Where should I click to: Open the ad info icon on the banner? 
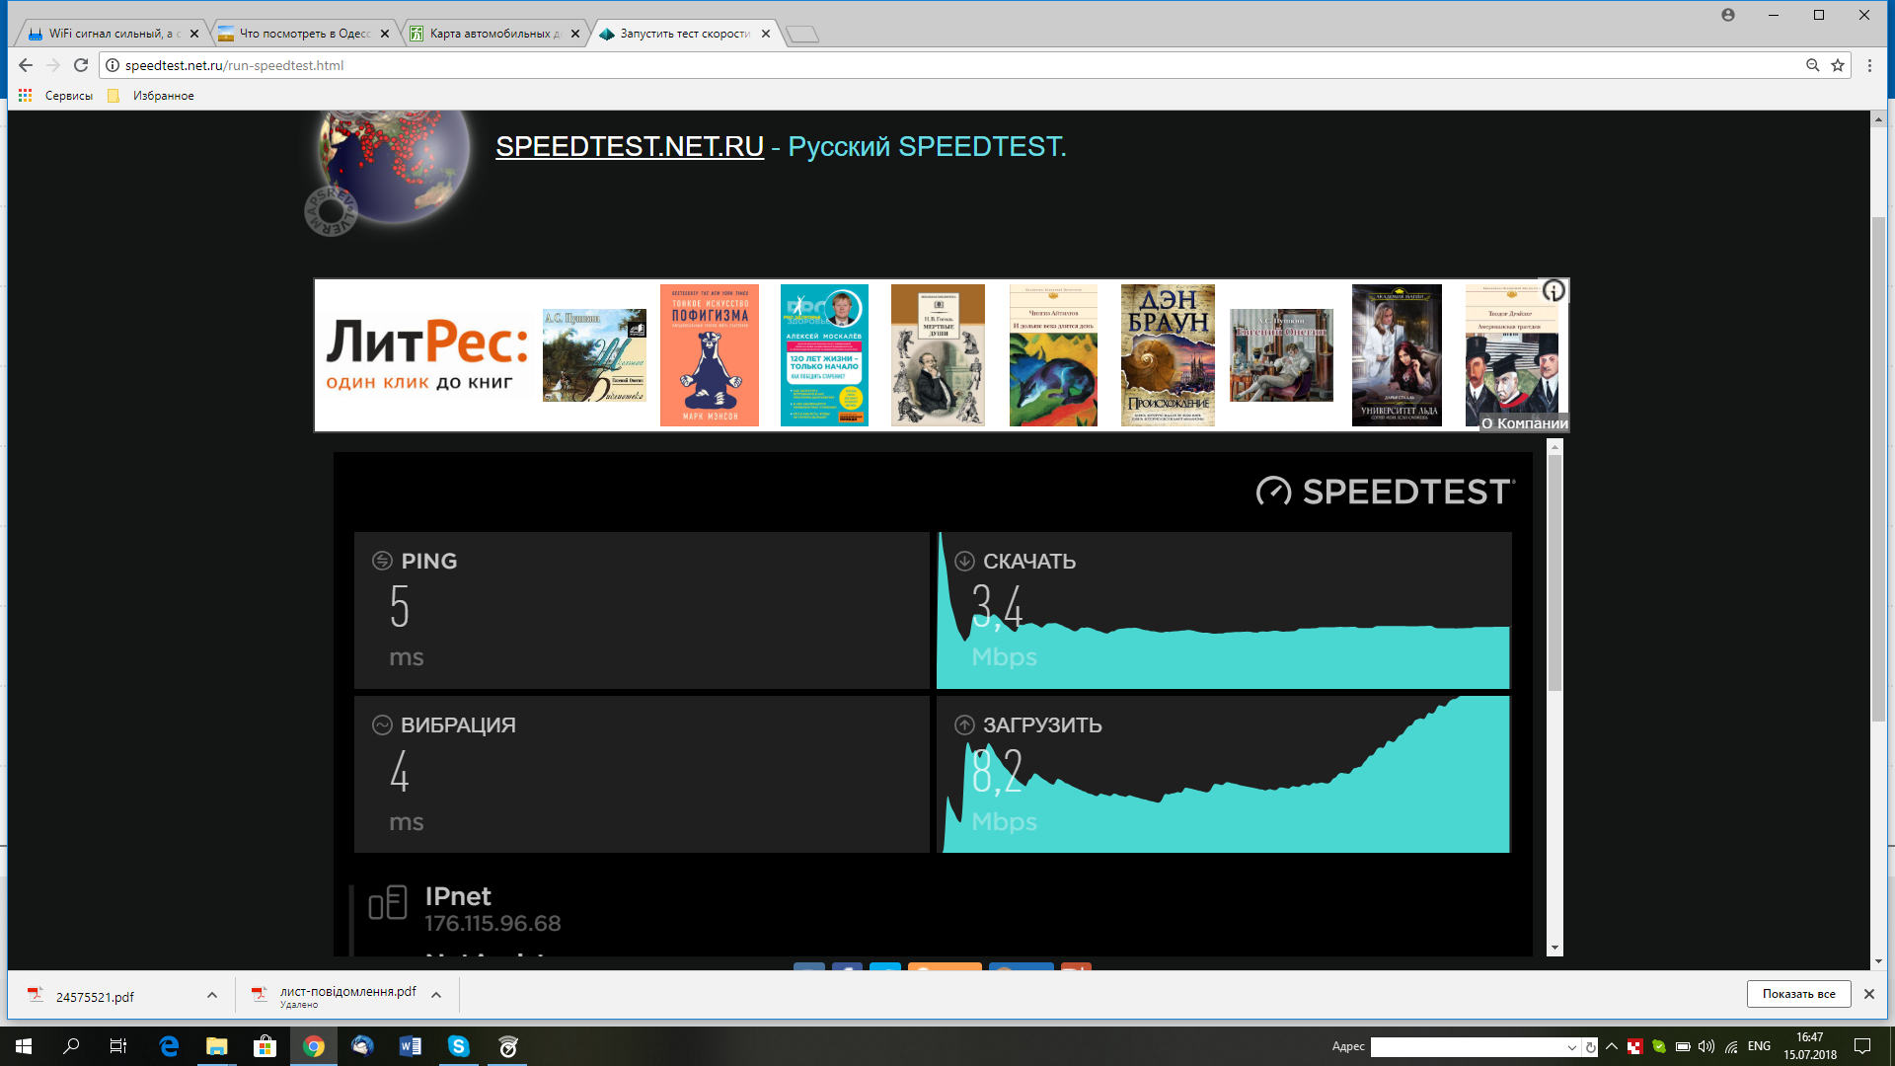1554,291
